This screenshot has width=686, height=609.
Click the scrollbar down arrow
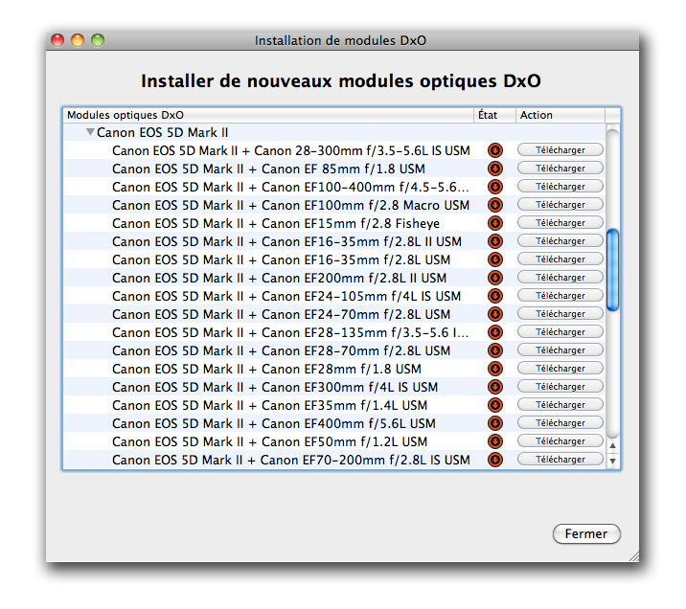(x=612, y=461)
